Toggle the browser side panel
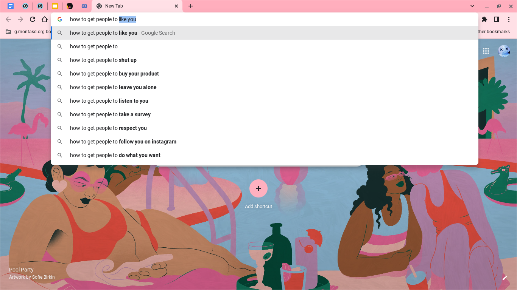The image size is (517, 290). (497, 19)
